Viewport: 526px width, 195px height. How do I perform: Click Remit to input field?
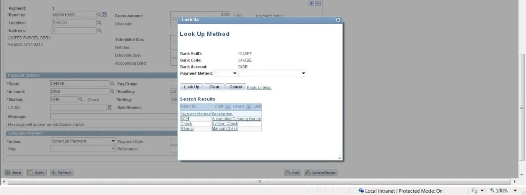click(73, 15)
